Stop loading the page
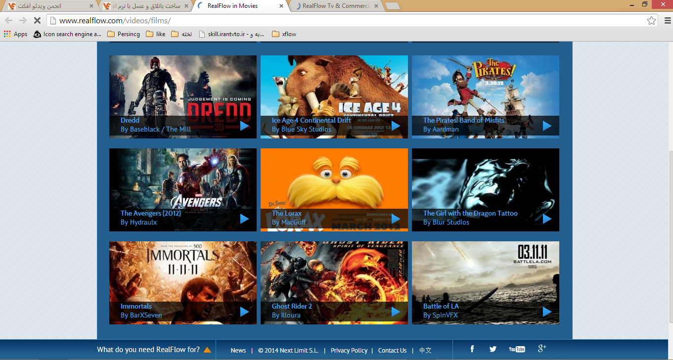 (x=38, y=20)
